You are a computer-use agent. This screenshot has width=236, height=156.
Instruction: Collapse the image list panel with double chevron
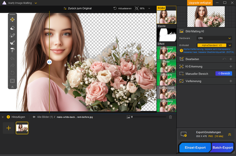(x=2, y=117)
